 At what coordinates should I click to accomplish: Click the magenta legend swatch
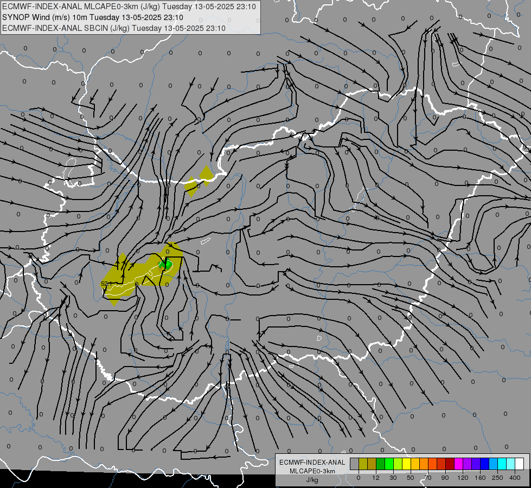pyautogui.click(x=459, y=464)
